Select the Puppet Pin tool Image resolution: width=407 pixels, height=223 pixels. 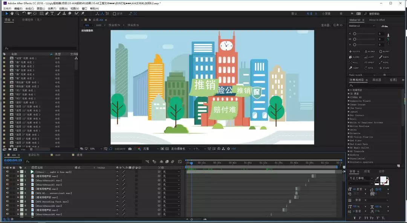click(83, 14)
